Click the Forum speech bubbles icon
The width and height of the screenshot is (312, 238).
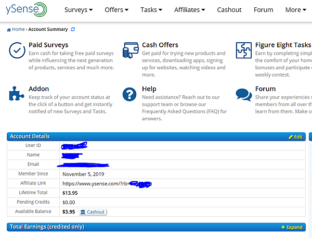tap(244, 95)
